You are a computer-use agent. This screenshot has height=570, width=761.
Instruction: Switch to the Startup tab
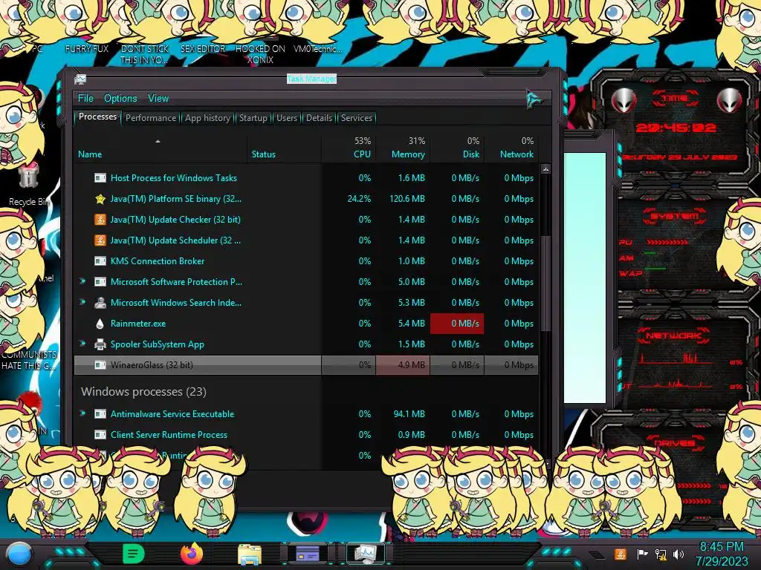(x=253, y=118)
